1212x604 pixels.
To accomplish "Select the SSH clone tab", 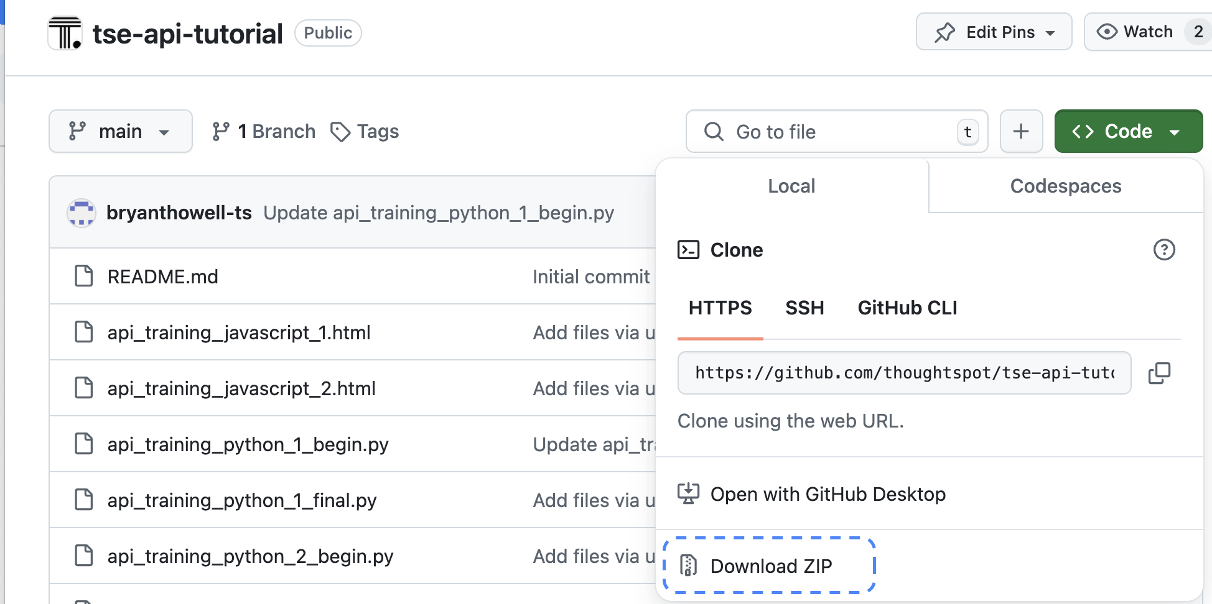I will 804,308.
